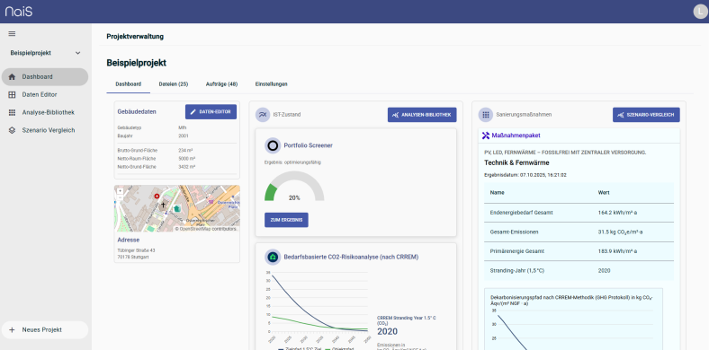709x350 pixels.
Task: Click the CRREM Stranding Year value 2020
Action: (387, 332)
